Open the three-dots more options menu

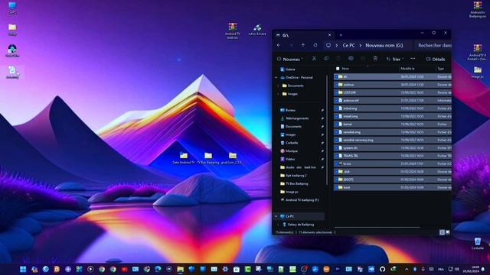tap(413, 59)
